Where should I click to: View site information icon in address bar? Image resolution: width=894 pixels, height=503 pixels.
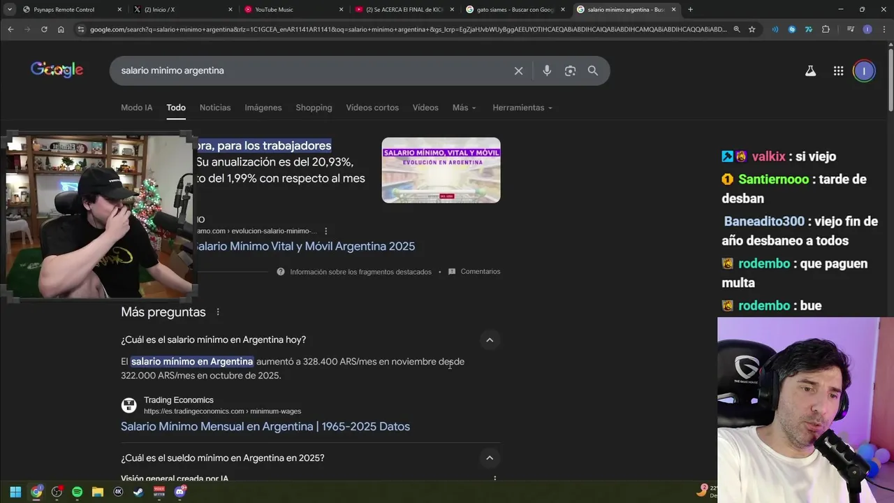coord(81,29)
